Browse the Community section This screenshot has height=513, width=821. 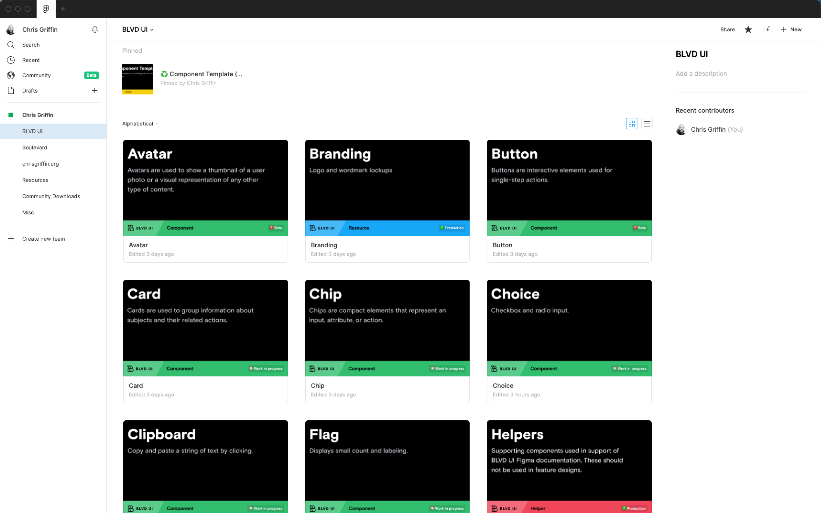click(36, 75)
